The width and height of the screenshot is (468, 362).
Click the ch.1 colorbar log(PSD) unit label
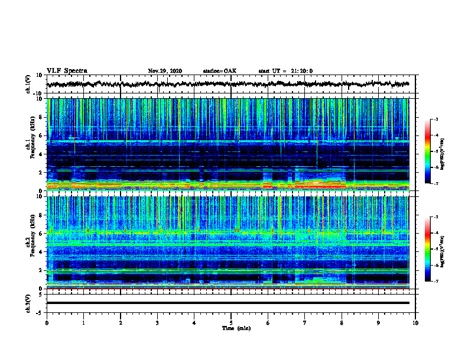coord(442,154)
